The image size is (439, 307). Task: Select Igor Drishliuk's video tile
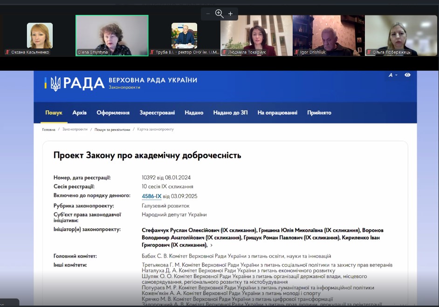point(328,35)
